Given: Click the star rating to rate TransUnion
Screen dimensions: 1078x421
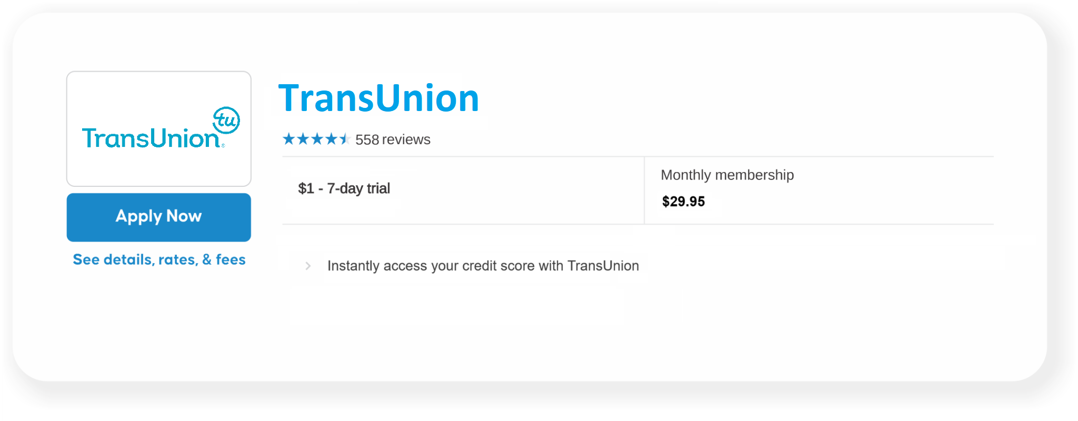Looking at the screenshot, I should click(x=317, y=138).
